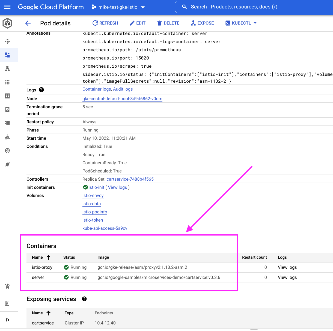The height and width of the screenshot is (331, 333).
Task: Click the Logs help question icon
Action: [41, 90]
